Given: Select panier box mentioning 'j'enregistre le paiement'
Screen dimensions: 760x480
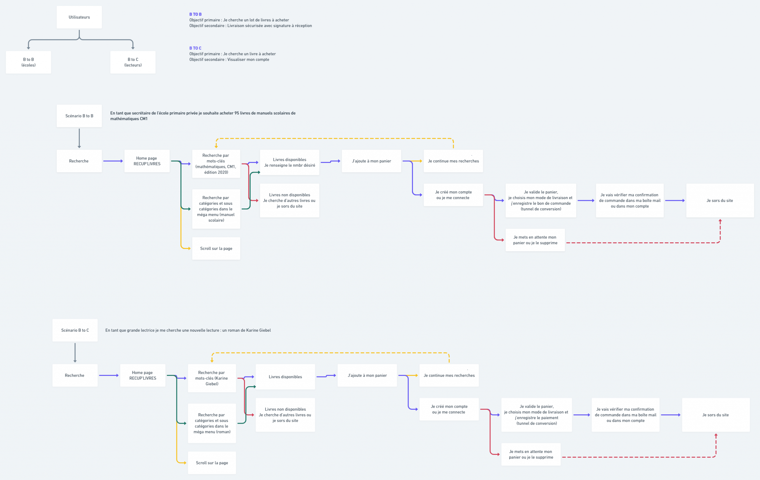Looking at the screenshot, I should [536, 415].
